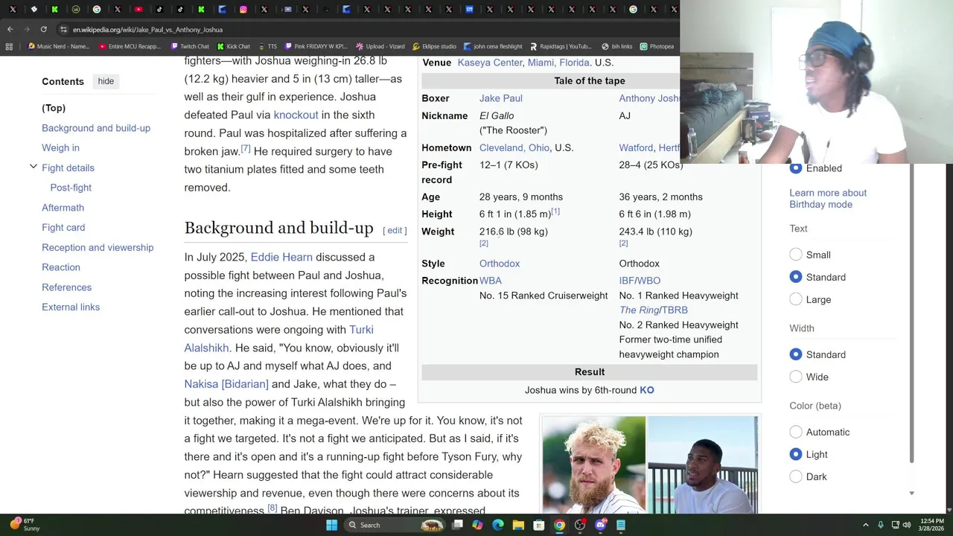Viewport: 953px width, 536px height.
Task: Open the TTS bookmark
Action: point(267,46)
